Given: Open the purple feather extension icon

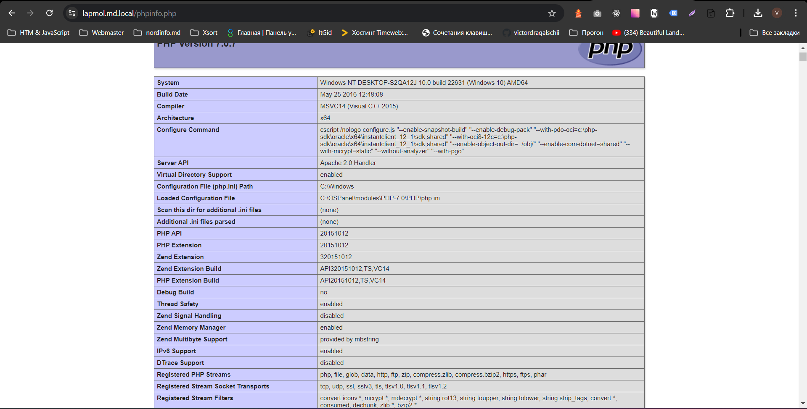Looking at the screenshot, I should tap(692, 13).
